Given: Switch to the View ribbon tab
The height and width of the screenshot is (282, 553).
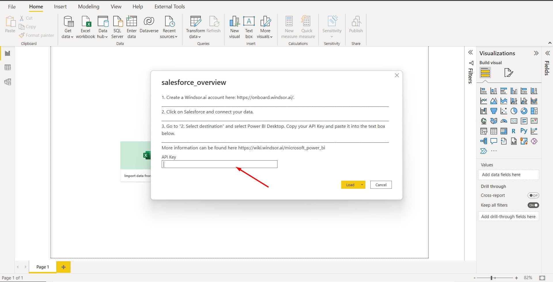Looking at the screenshot, I should (x=116, y=7).
